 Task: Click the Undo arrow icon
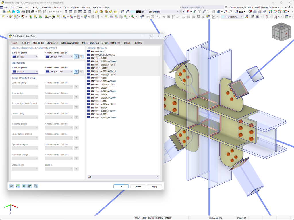click(x=50, y=12)
